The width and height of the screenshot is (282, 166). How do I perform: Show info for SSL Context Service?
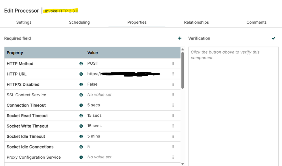click(81, 95)
